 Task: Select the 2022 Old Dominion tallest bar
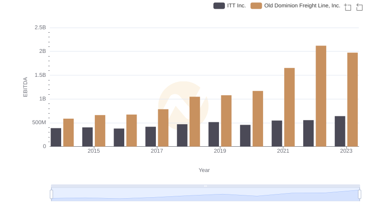point(321,96)
